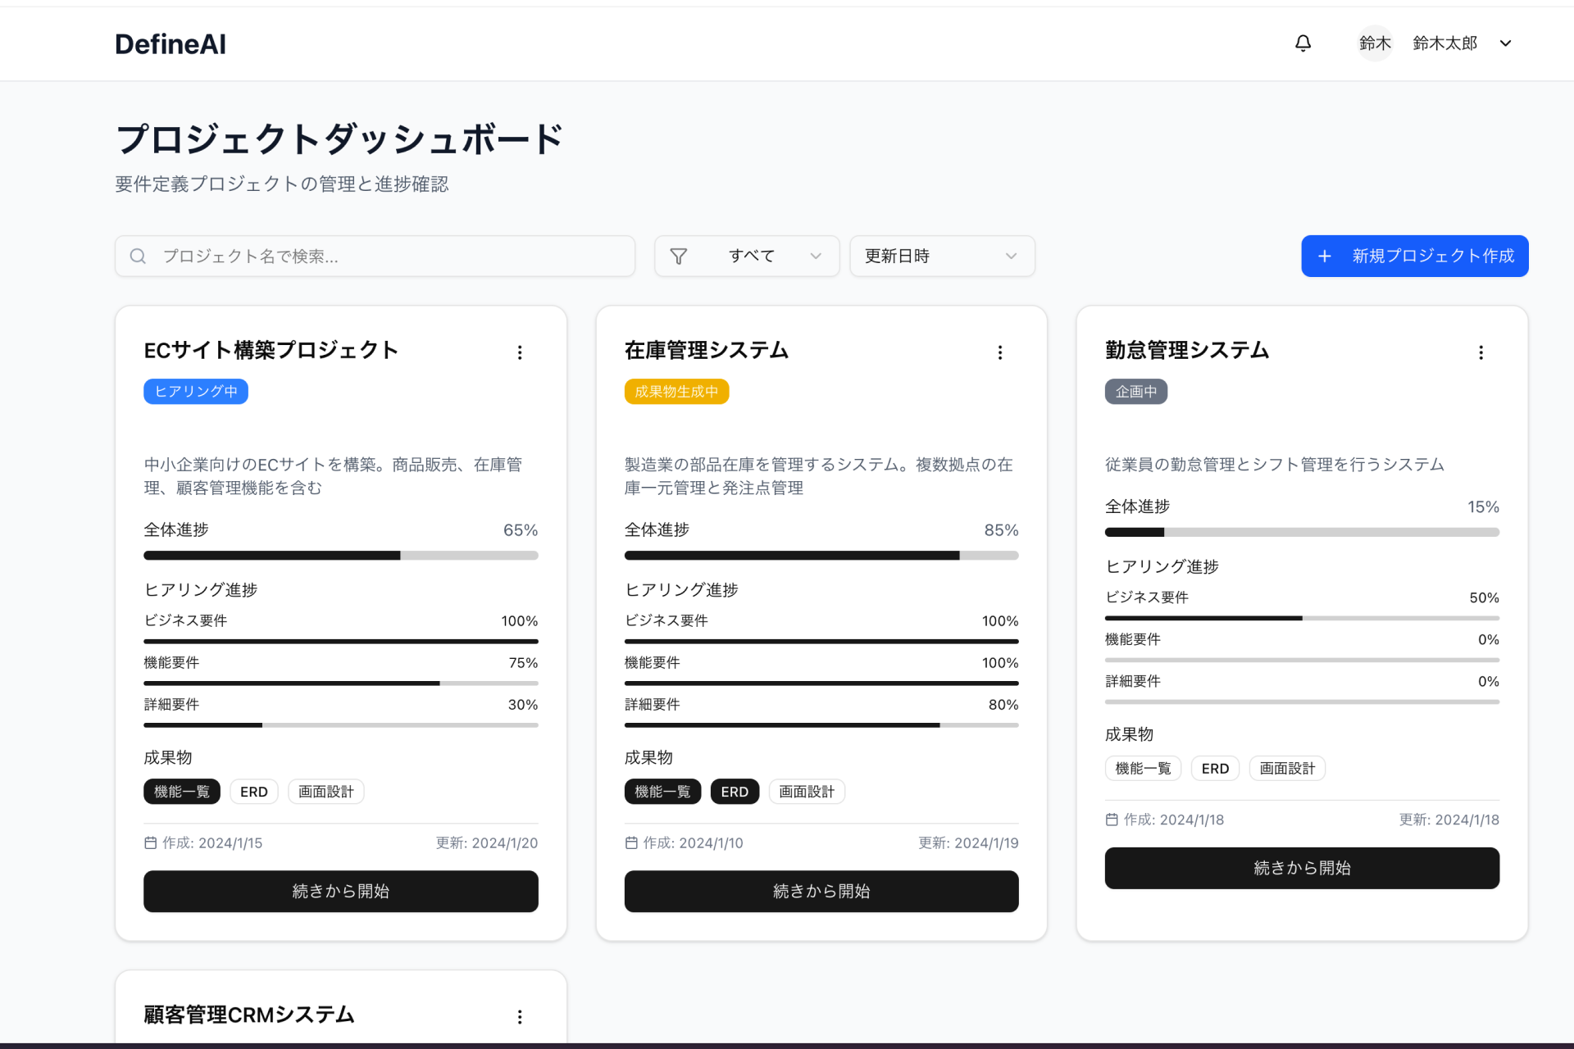Toggle the ERD chip on 在庫管理システム card

[735, 791]
